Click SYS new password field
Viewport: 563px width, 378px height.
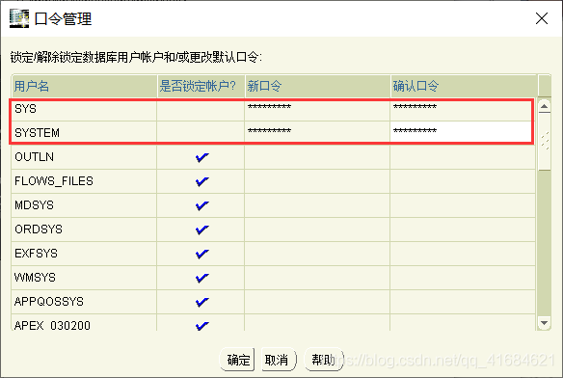(317, 109)
